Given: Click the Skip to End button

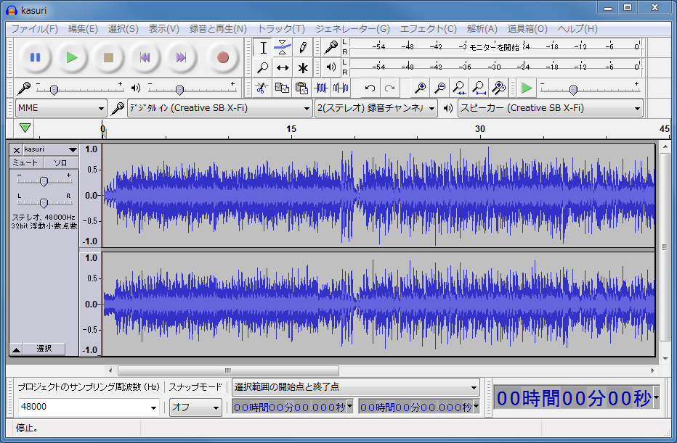Looking at the screenshot, I should (x=182, y=57).
